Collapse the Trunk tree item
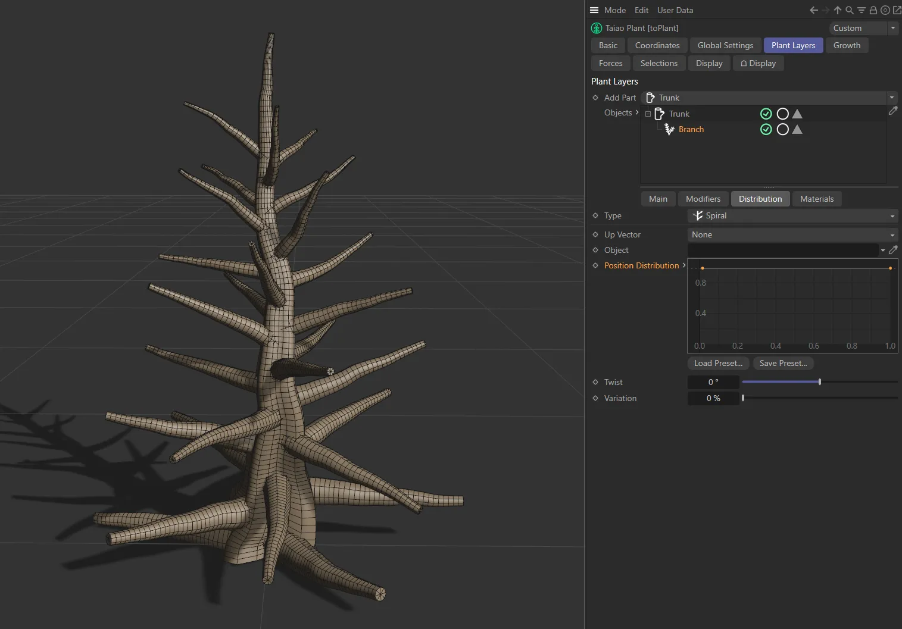 coord(648,113)
